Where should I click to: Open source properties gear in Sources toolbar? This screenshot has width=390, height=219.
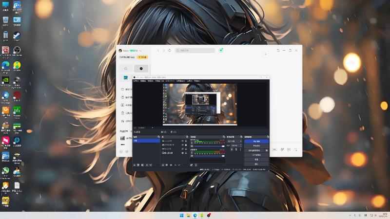(171, 165)
